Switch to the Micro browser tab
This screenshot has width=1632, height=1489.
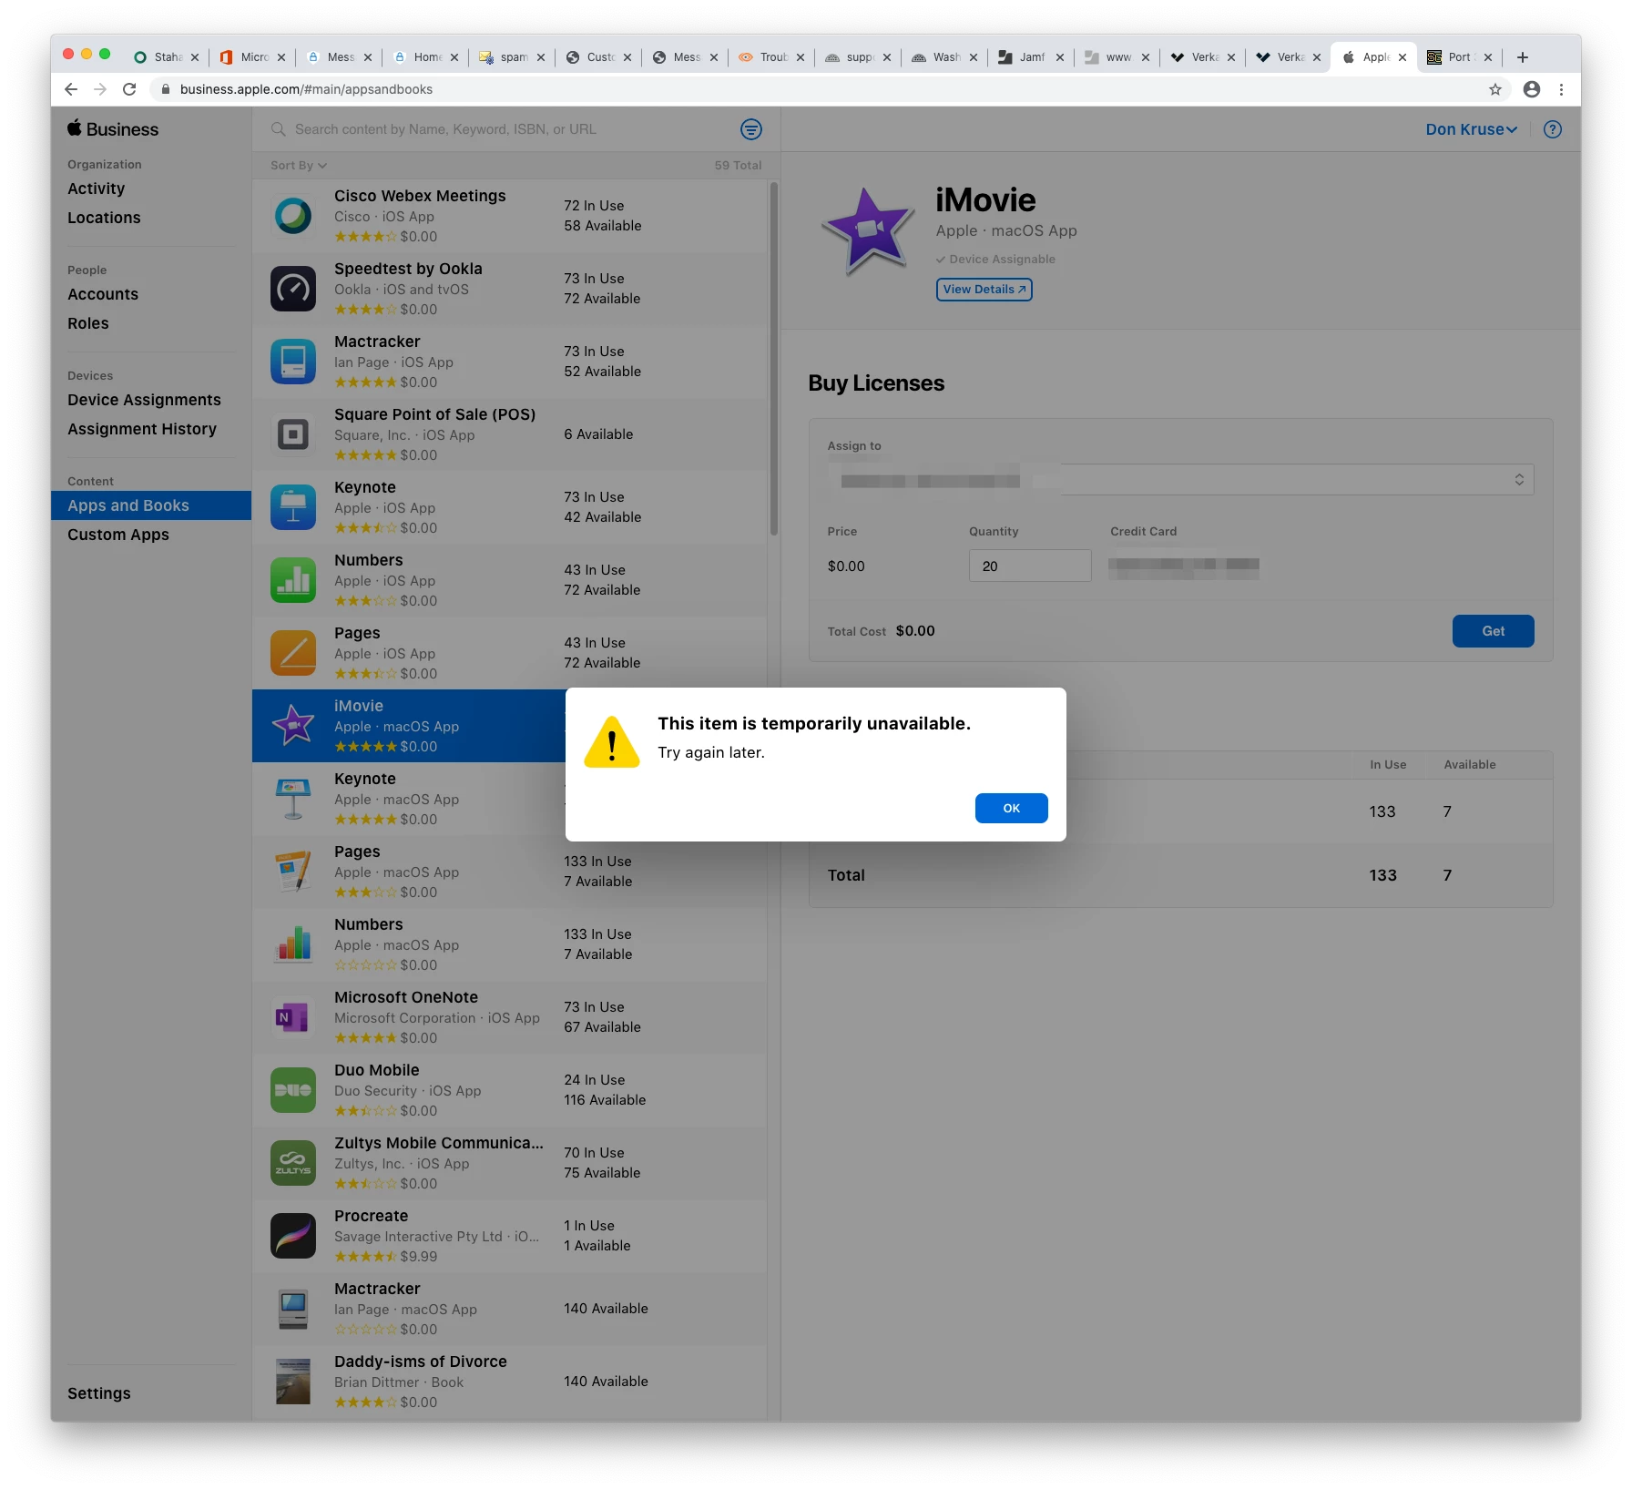click(x=252, y=57)
